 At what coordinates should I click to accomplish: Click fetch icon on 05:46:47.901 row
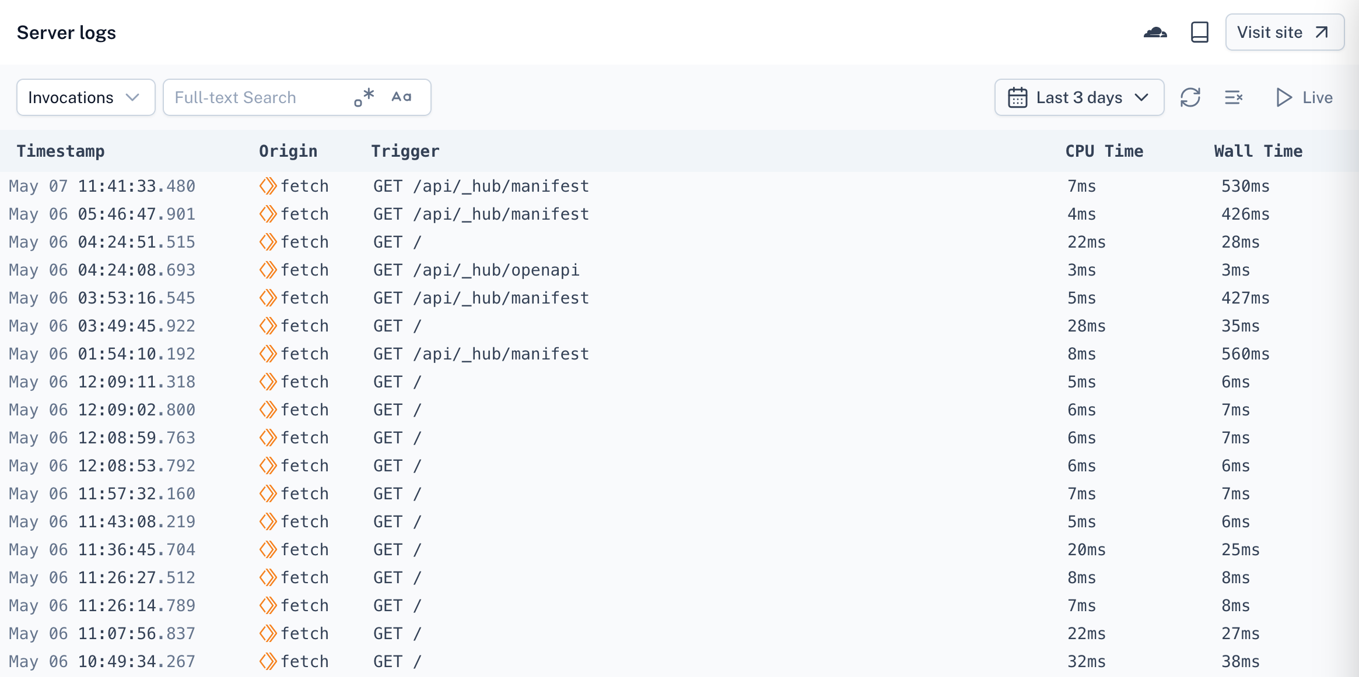(268, 214)
